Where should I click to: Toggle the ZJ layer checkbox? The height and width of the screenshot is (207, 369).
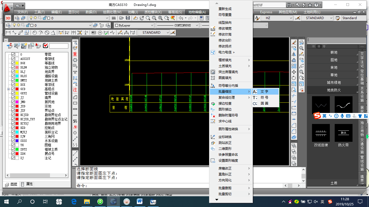[x=13, y=158]
